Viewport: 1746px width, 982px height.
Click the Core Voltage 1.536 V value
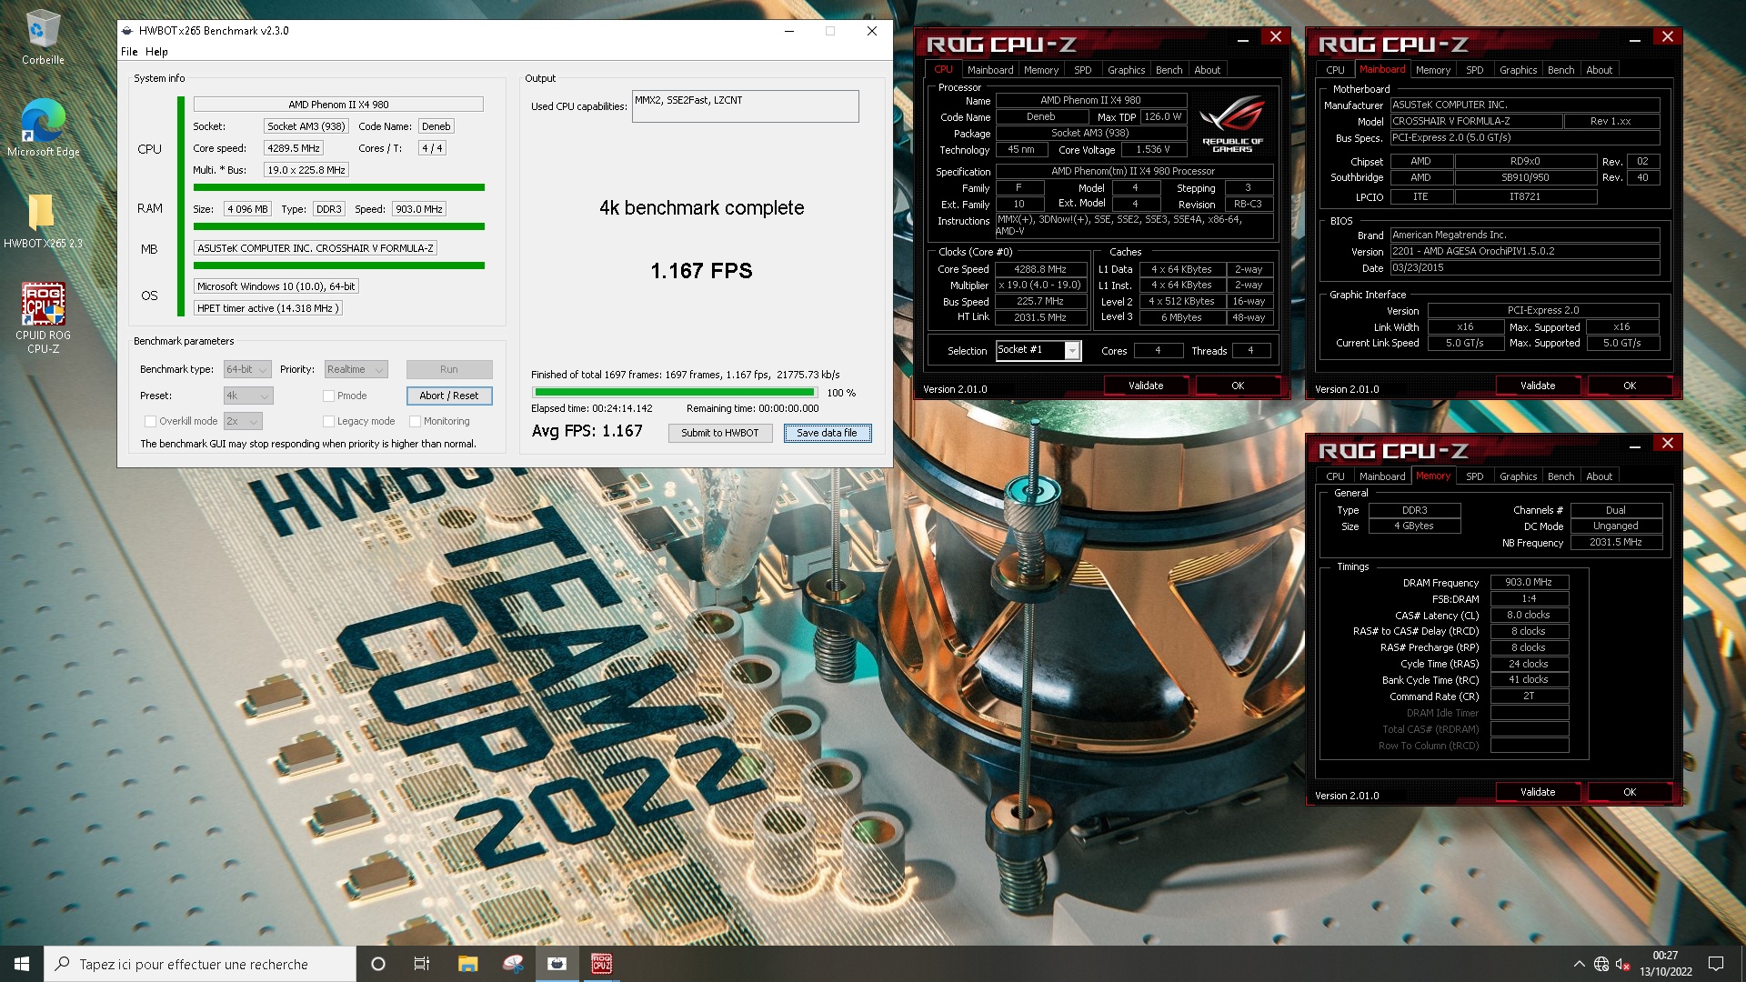1153,150
